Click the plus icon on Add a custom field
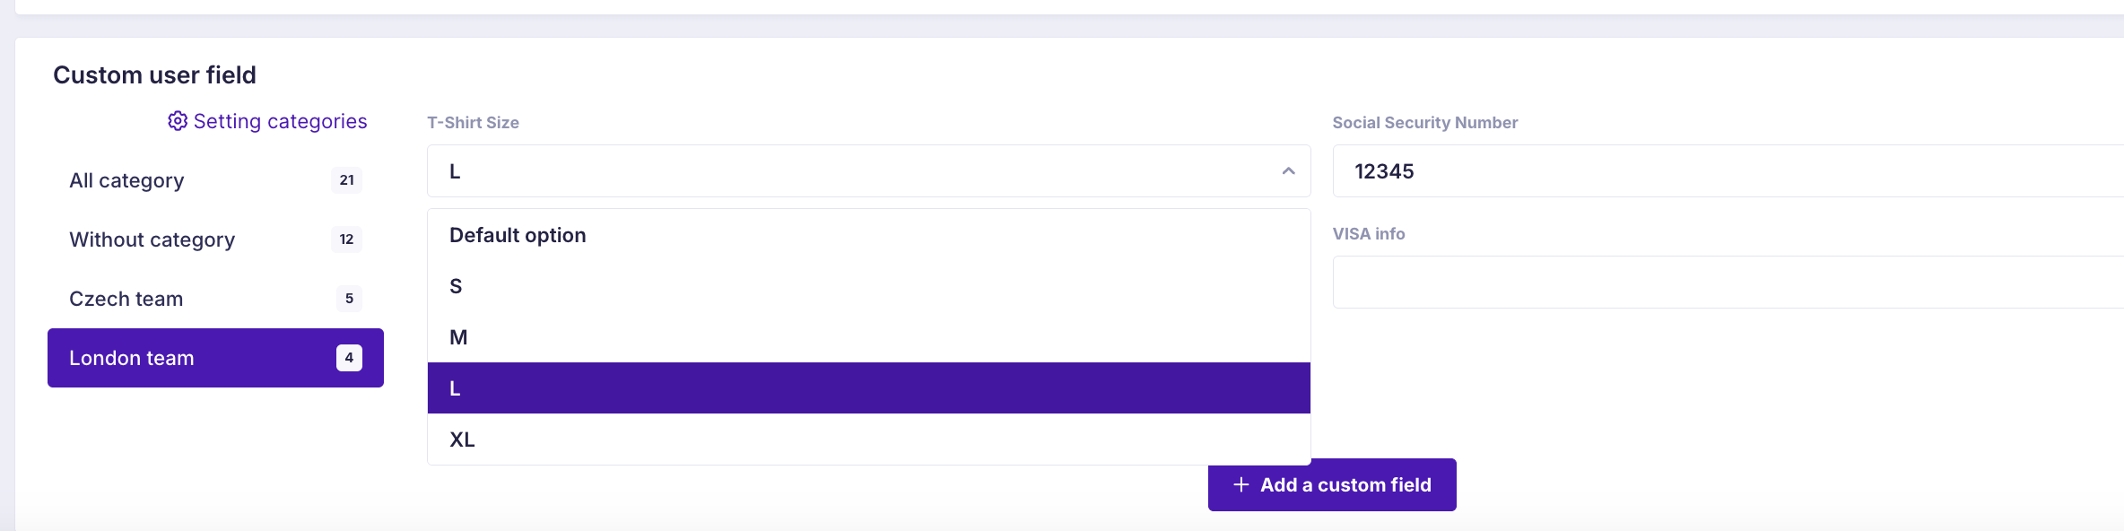 (1241, 485)
